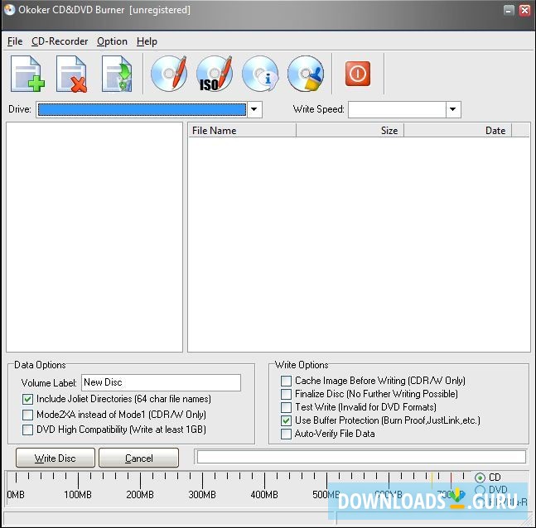536x528 pixels.
Task: Click the Clear All Files recycle icon
Action: tap(117, 74)
